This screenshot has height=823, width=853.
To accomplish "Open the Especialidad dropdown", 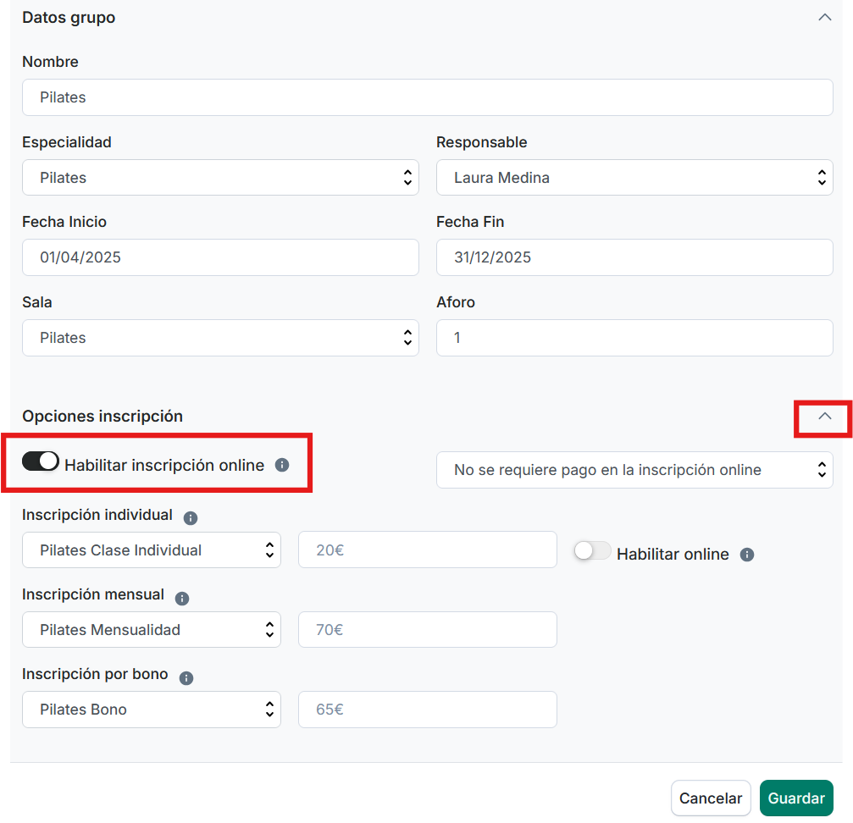I will tap(220, 178).
